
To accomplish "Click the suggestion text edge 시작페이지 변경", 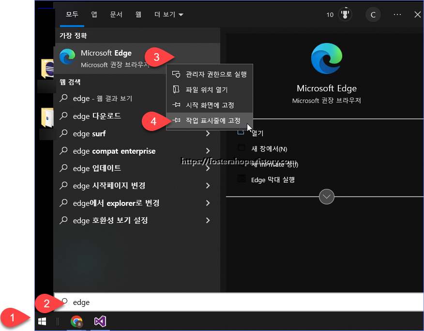I will [109, 186].
